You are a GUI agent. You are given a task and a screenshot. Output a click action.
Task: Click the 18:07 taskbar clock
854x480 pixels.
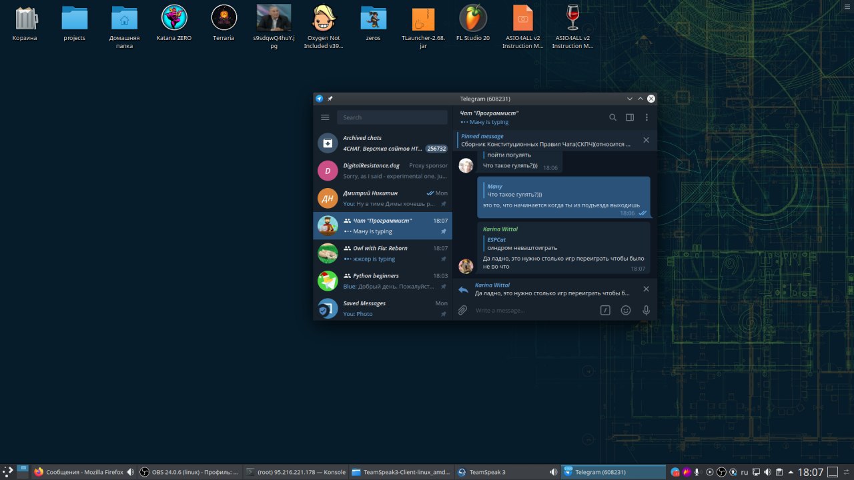[x=811, y=472]
